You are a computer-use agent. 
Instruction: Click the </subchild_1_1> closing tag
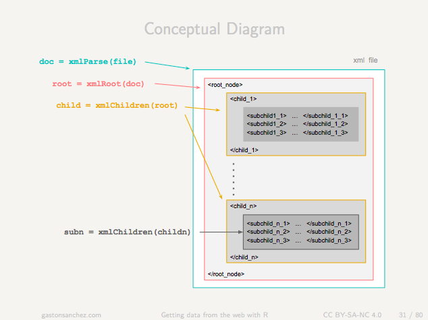(x=325, y=116)
